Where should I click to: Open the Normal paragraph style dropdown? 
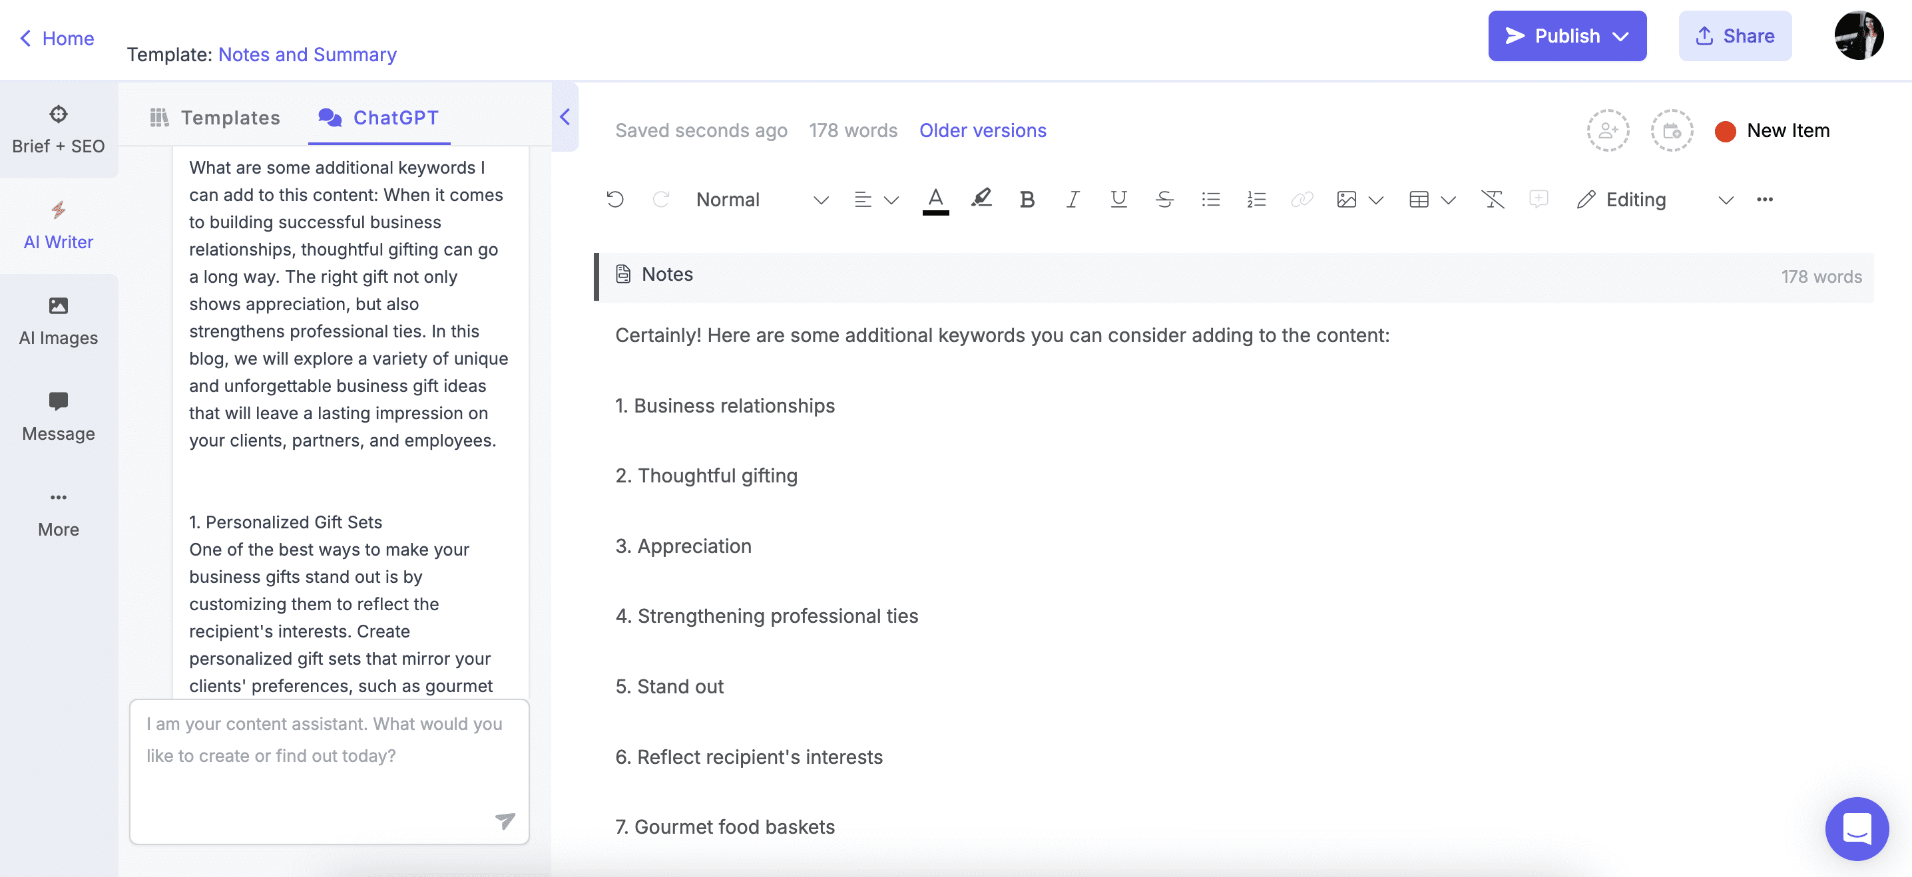point(762,200)
